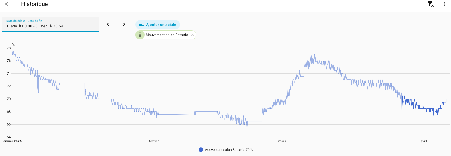Click the janvier 2026 axis label

click(x=12, y=141)
